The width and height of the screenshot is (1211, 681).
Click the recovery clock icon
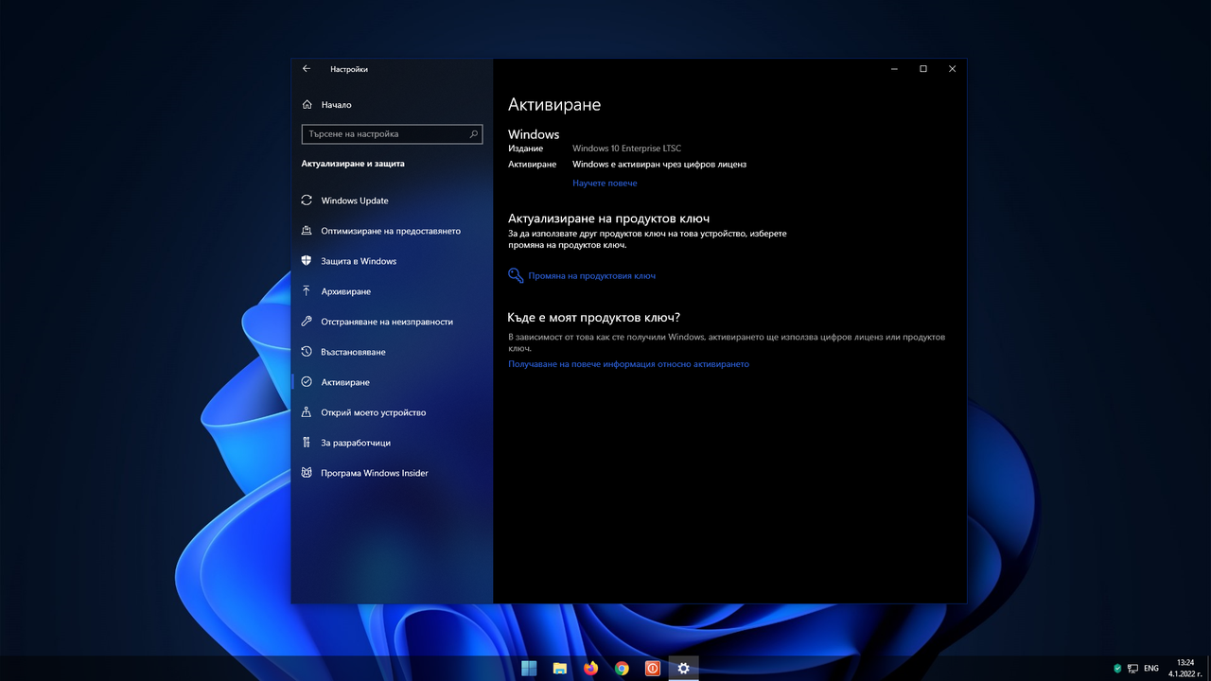(x=307, y=352)
